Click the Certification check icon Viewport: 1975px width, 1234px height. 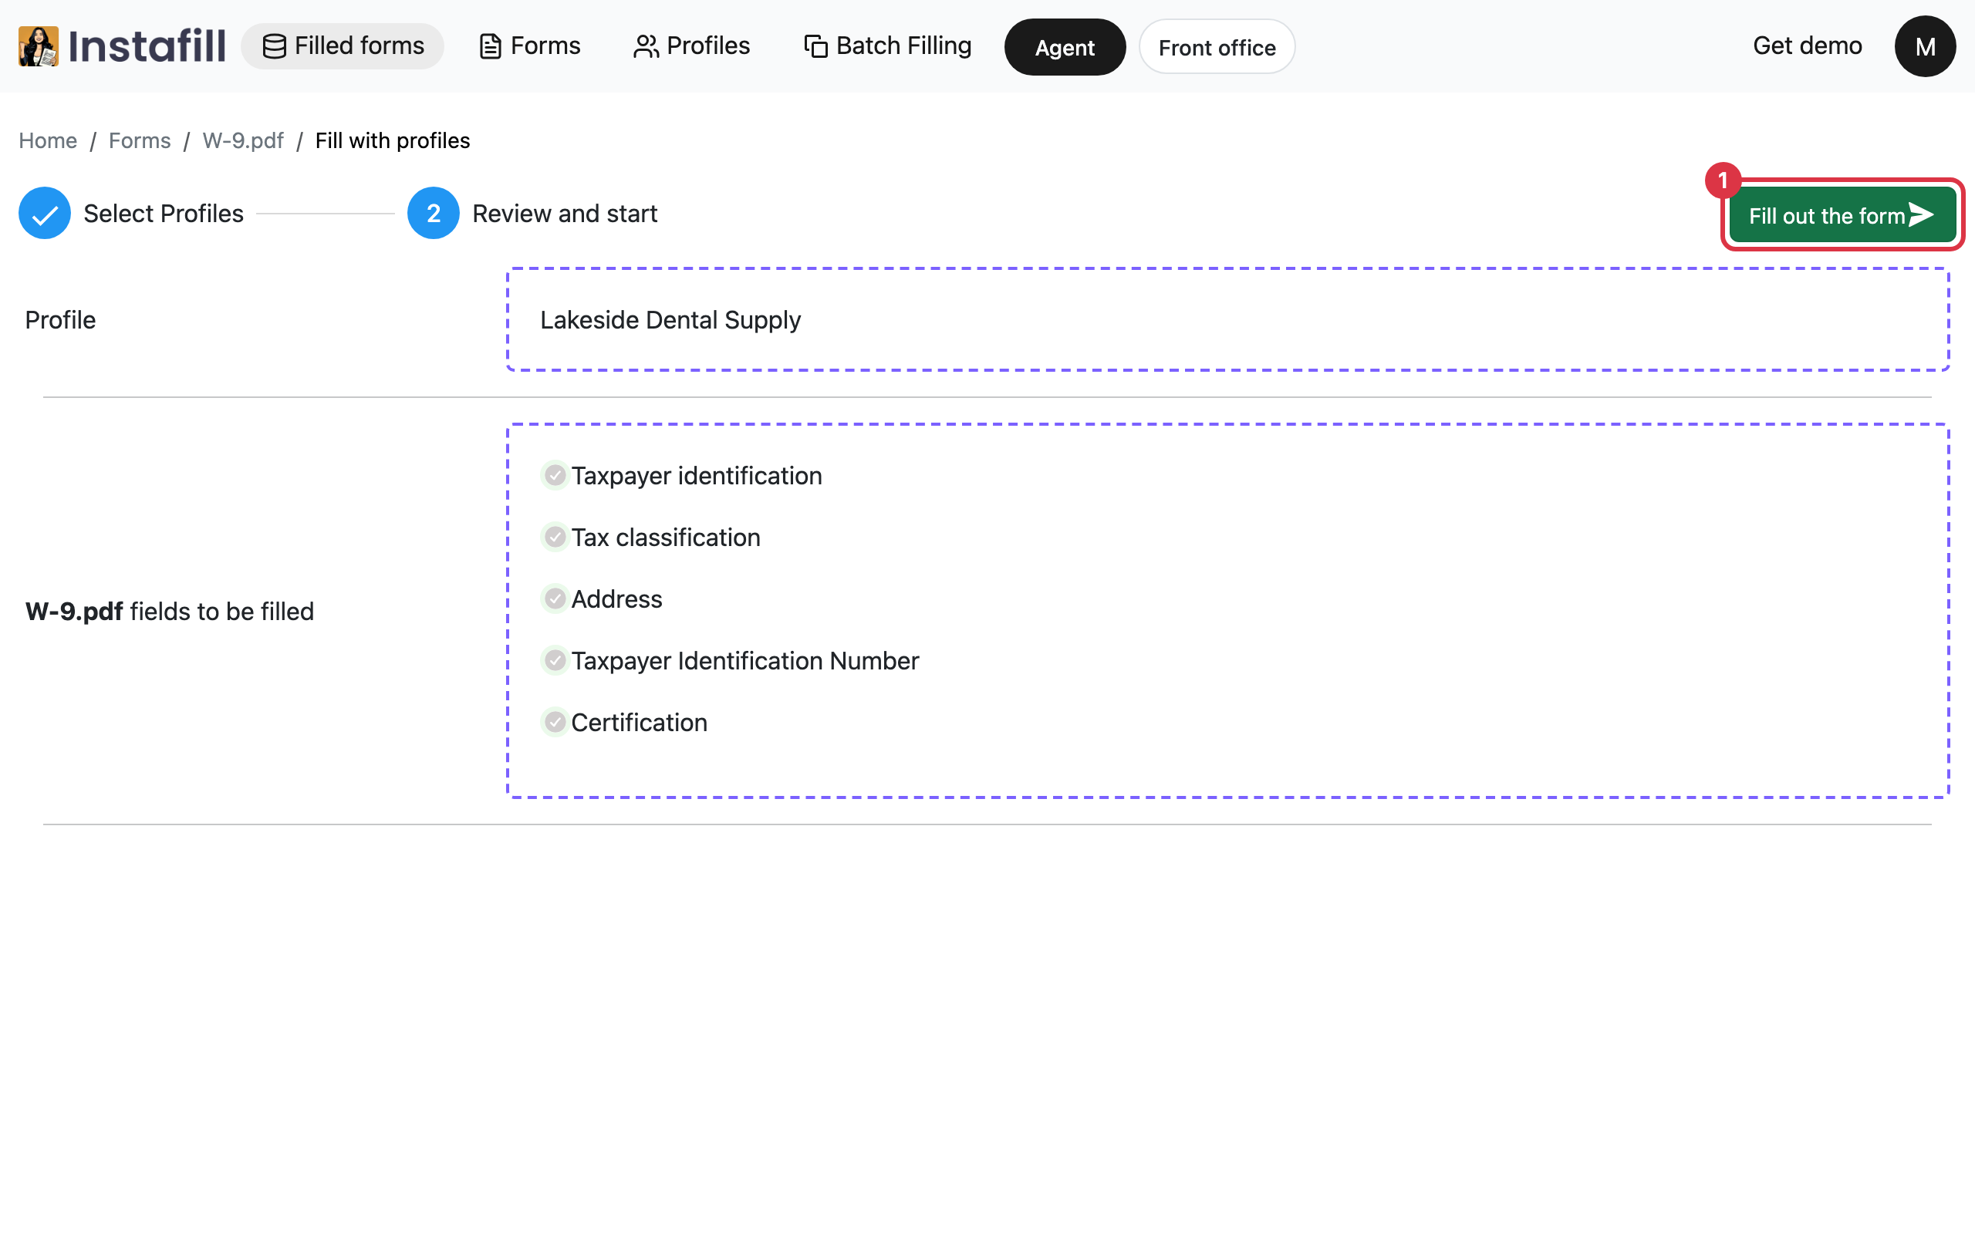tap(555, 723)
